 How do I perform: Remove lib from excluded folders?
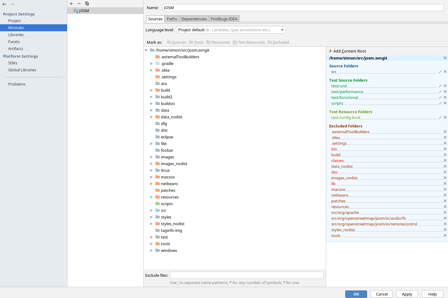445,184
